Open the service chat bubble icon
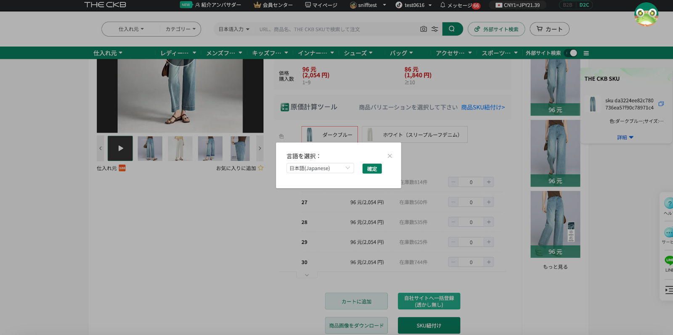The image size is (673, 335). click(x=668, y=232)
